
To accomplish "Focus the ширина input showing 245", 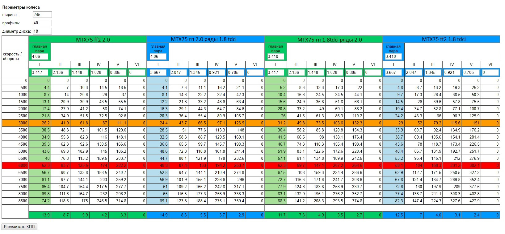I will point(42,14).
